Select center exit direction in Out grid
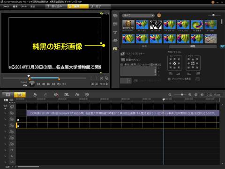The height and width of the screenshot is (169, 225). pos(193,63)
